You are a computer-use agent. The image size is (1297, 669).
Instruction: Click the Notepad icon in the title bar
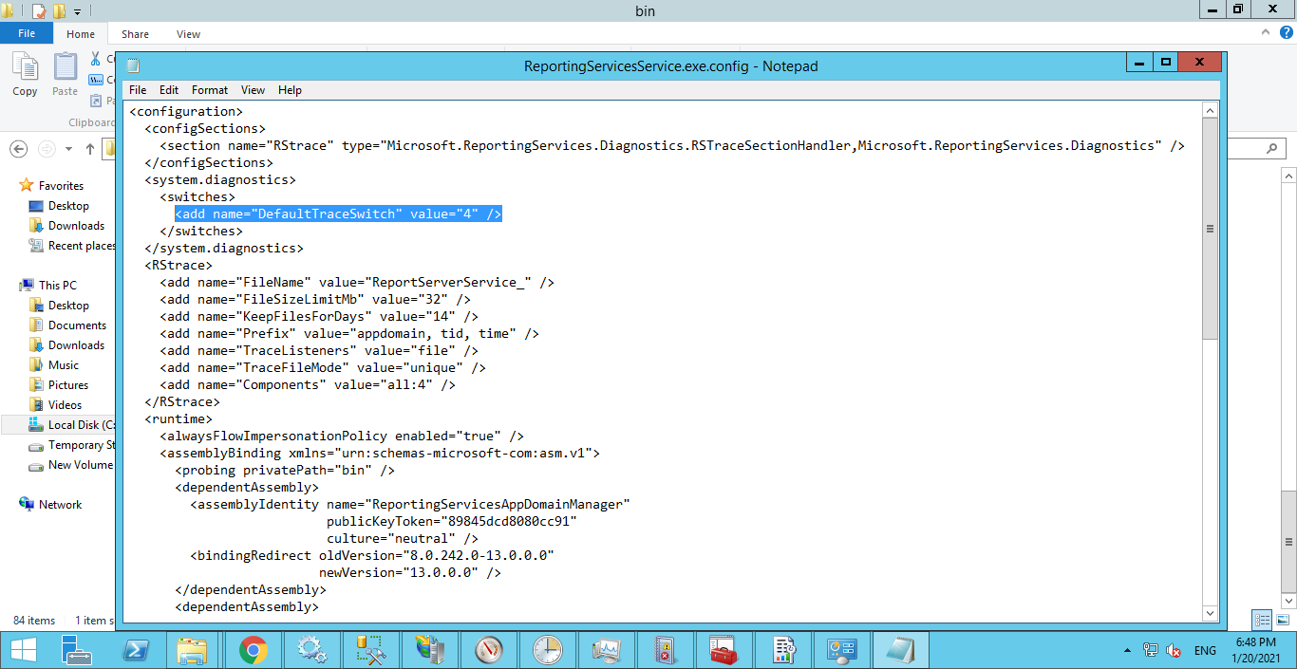[133, 65]
